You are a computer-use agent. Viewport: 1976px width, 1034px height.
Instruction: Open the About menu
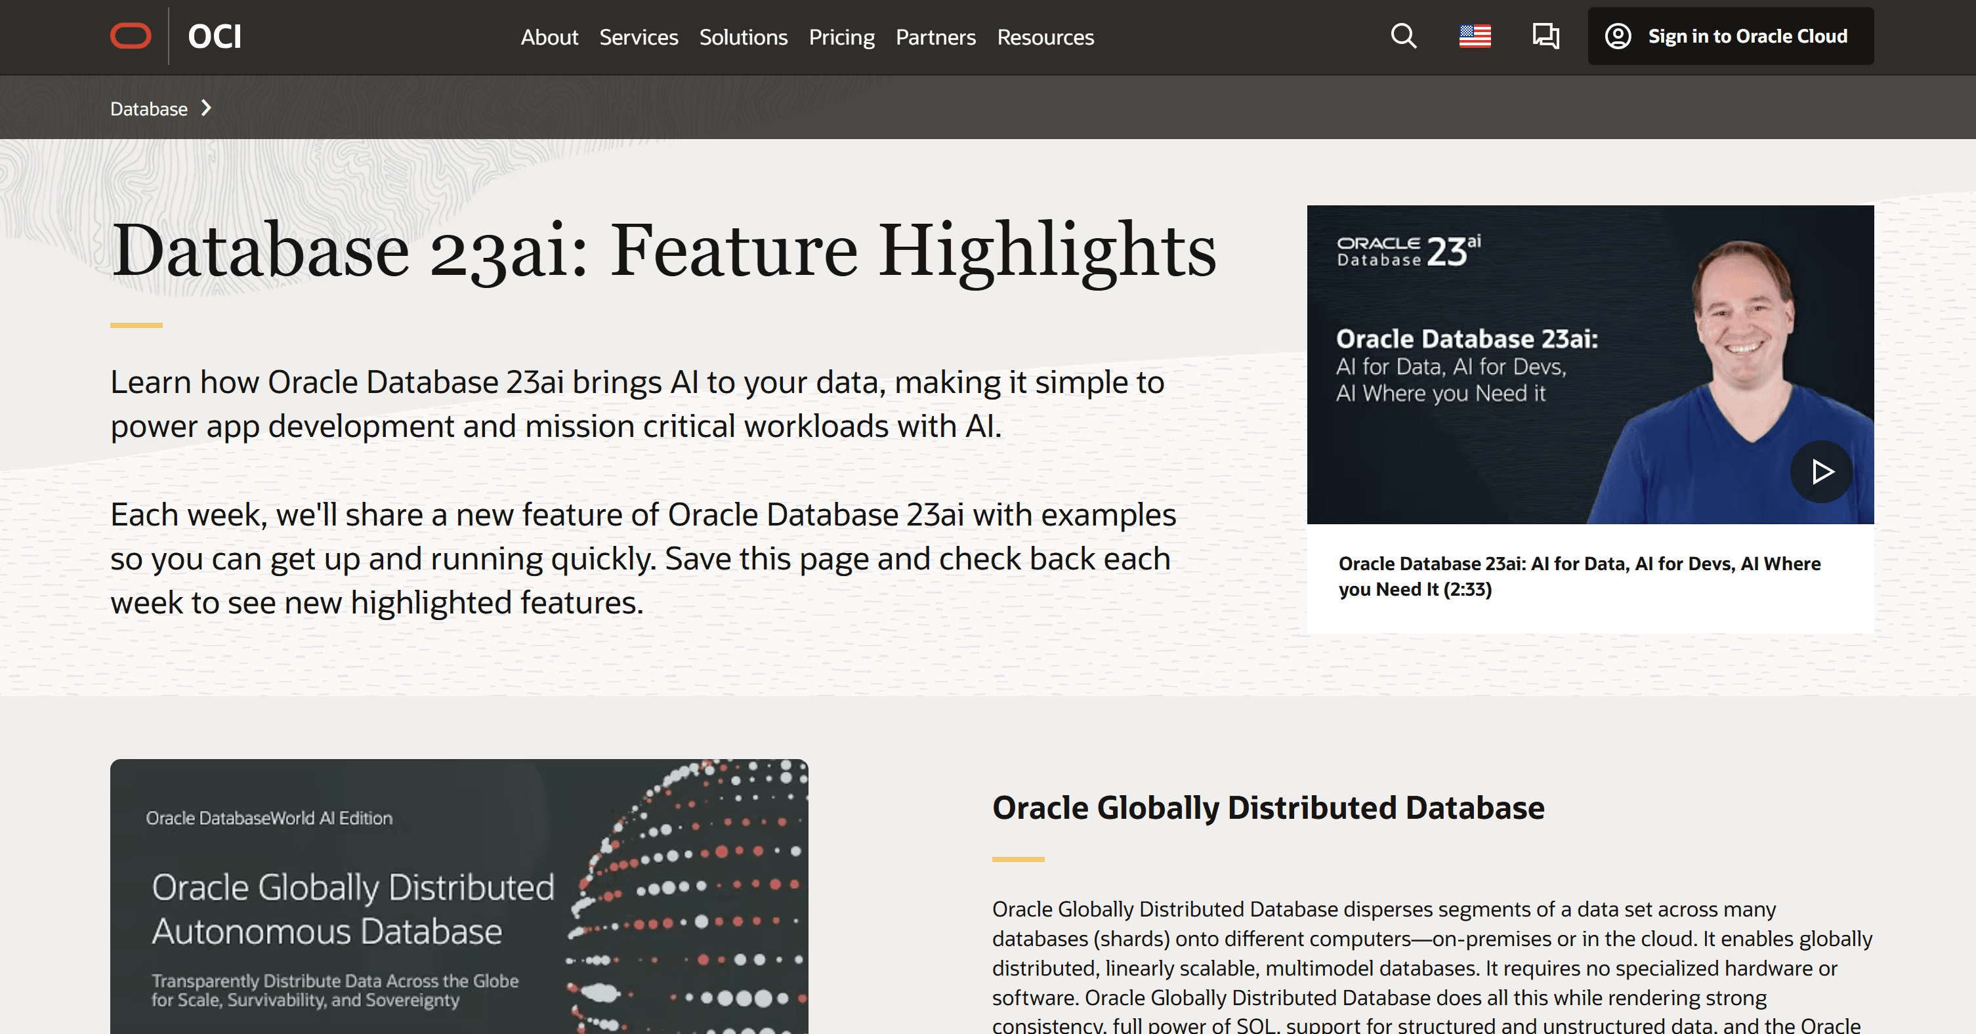click(x=549, y=37)
